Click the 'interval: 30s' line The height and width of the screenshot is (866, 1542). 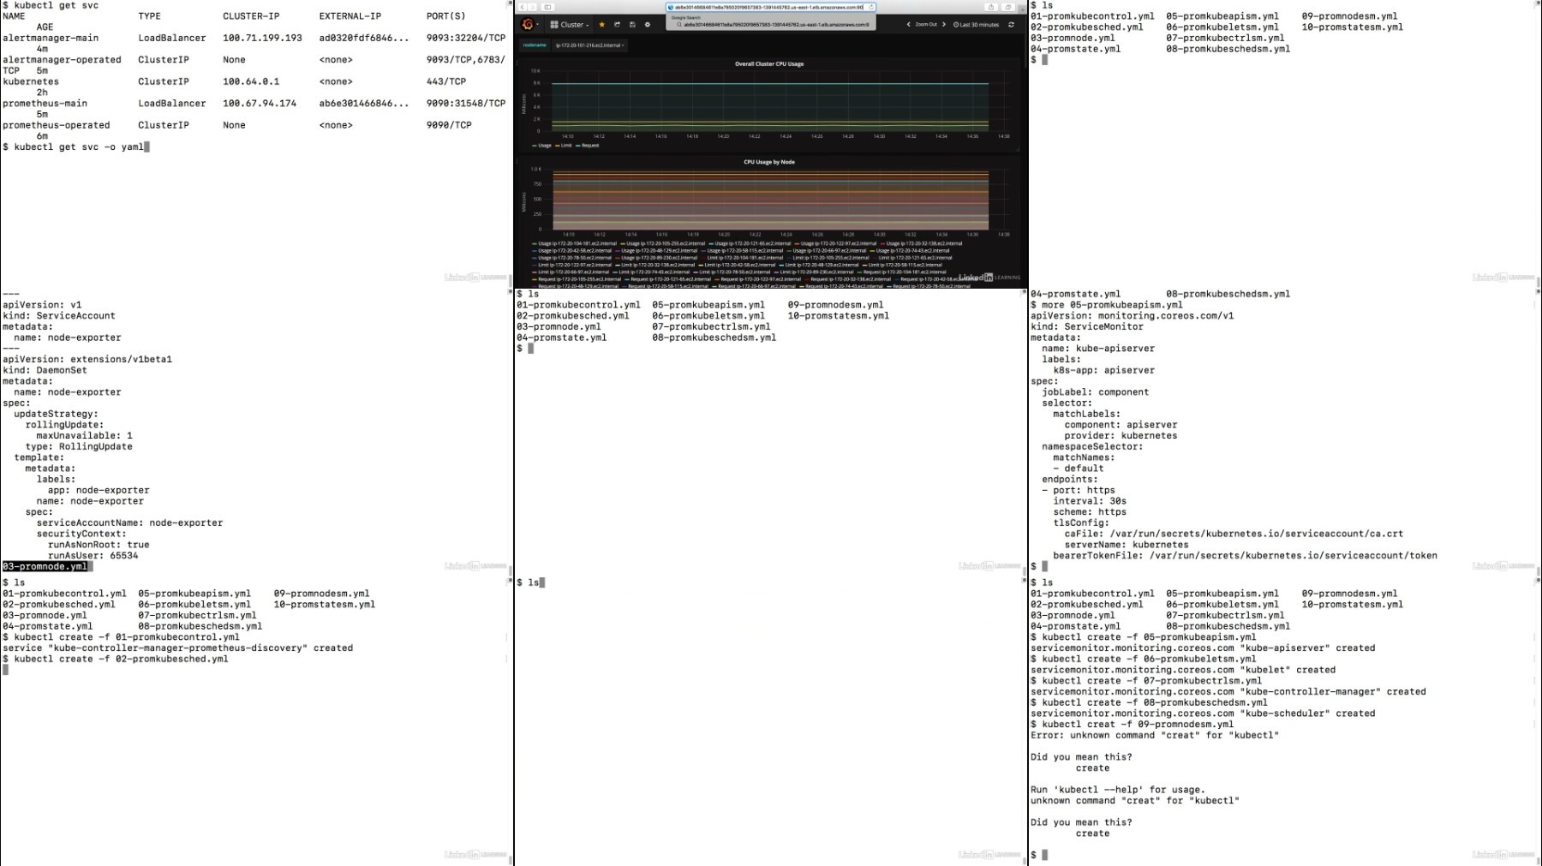coord(1090,501)
